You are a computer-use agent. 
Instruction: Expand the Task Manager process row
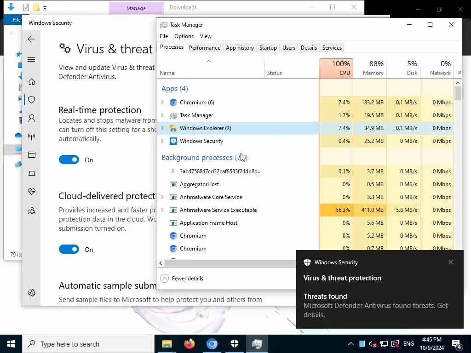[x=162, y=115]
